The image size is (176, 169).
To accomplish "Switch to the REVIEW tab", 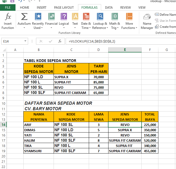I will tap(126, 8).
